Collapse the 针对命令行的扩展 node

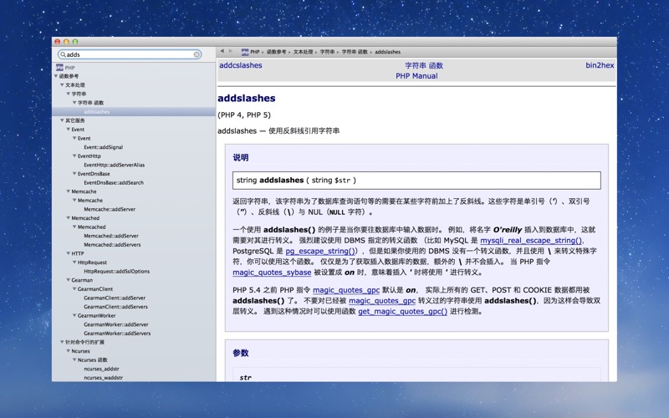click(x=62, y=342)
